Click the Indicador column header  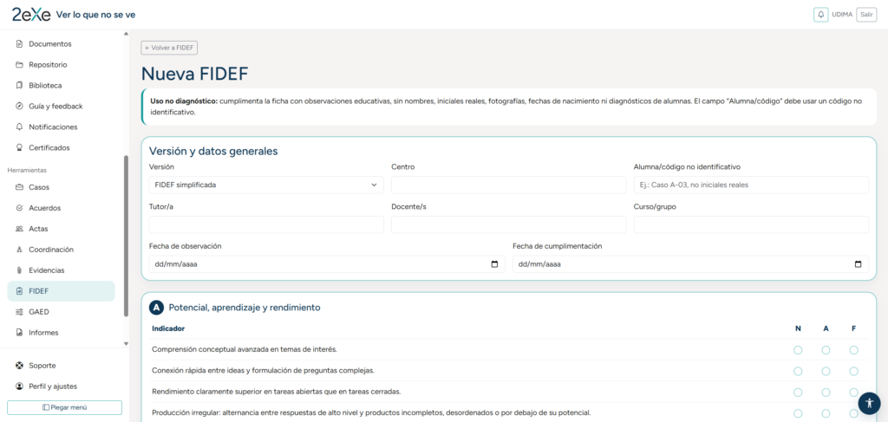point(168,328)
